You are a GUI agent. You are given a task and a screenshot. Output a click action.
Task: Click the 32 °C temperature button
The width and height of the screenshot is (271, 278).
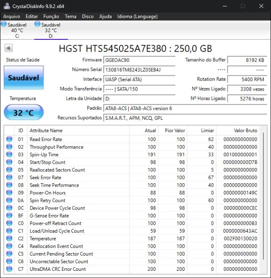[24, 112]
